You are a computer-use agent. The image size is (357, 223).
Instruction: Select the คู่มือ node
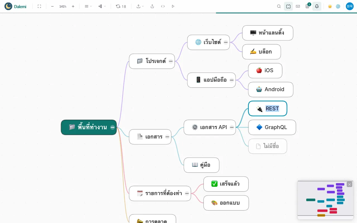tap(201, 165)
